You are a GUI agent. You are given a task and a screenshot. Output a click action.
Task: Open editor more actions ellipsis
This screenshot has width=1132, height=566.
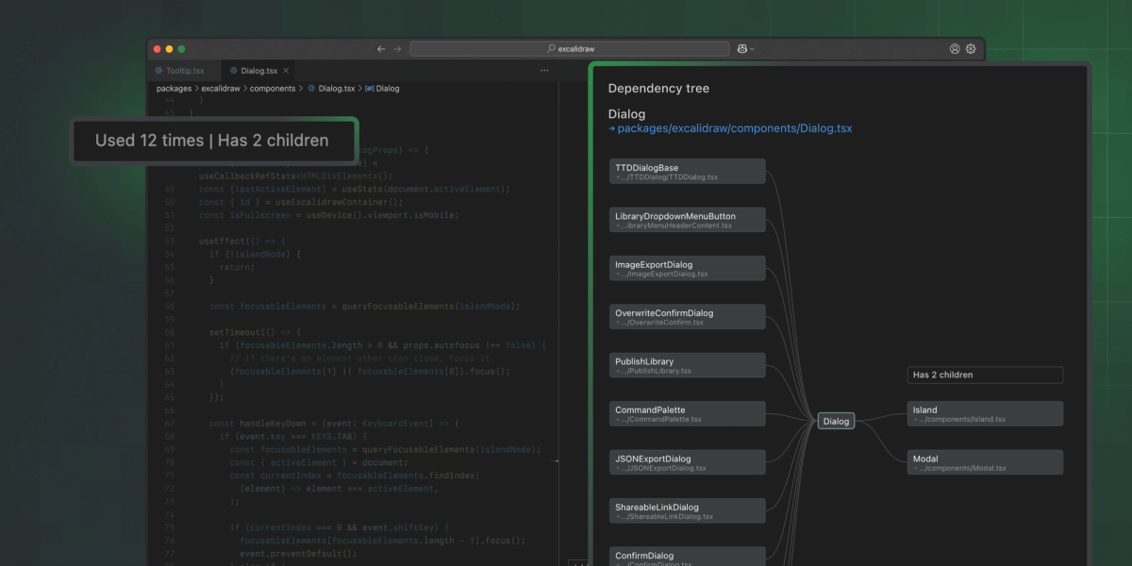(544, 71)
